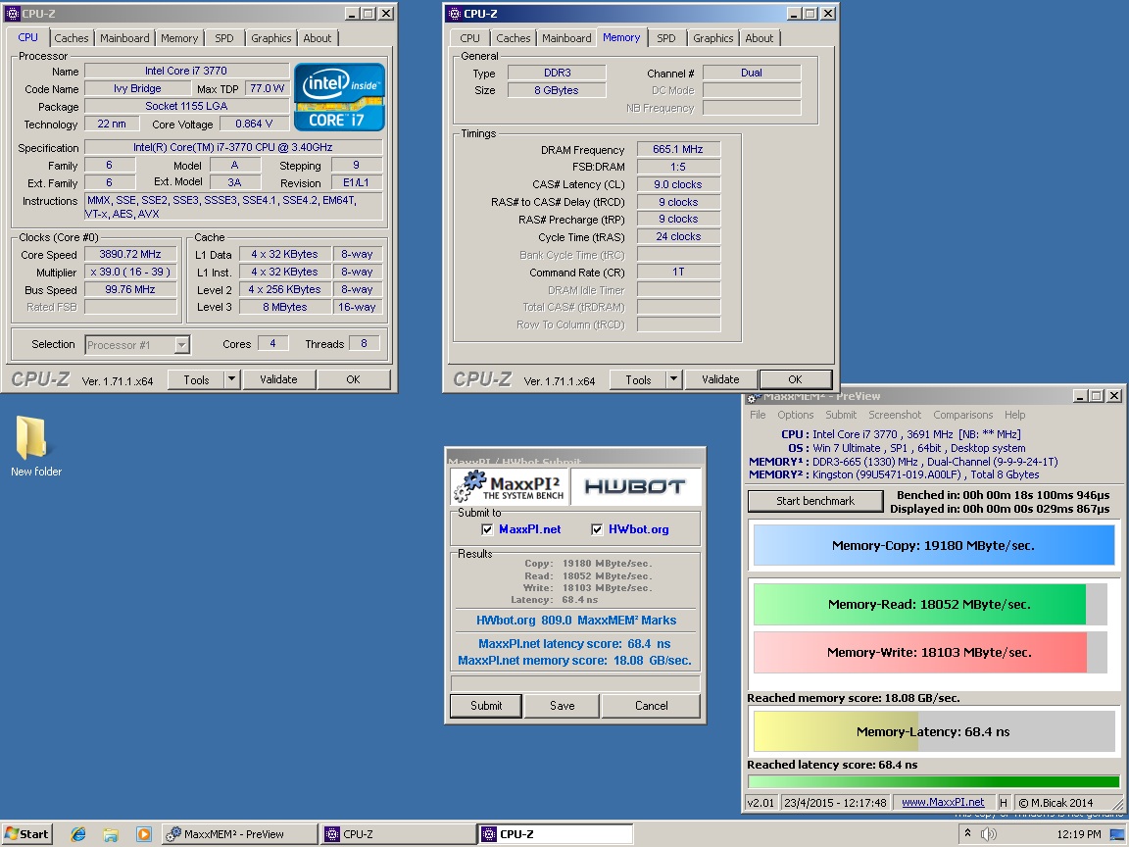Open MaxxMEM Help menu
This screenshot has width=1129, height=847.
[x=1015, y=415]
